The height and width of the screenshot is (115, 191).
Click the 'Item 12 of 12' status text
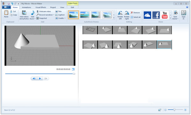coord(10,110)
